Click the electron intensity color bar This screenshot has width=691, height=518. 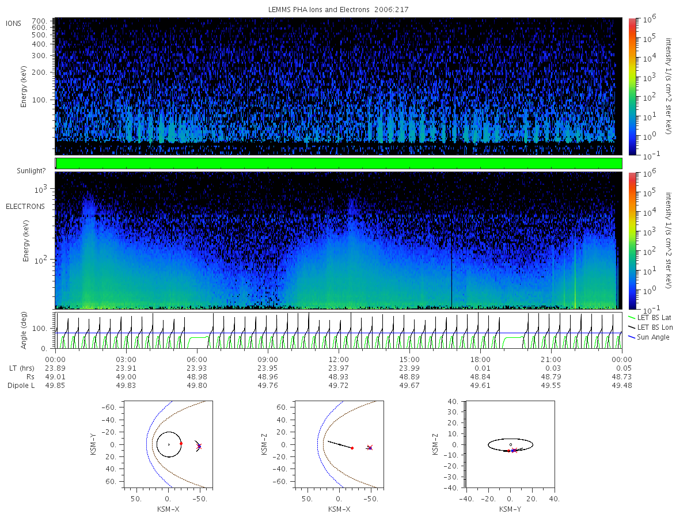pos(632,240)
